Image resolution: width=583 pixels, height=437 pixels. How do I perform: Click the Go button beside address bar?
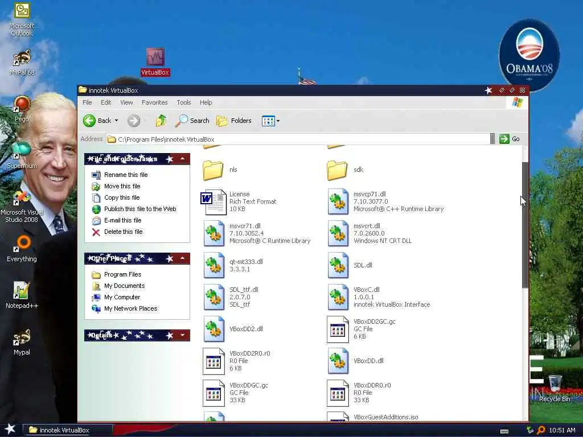(510, 139)
